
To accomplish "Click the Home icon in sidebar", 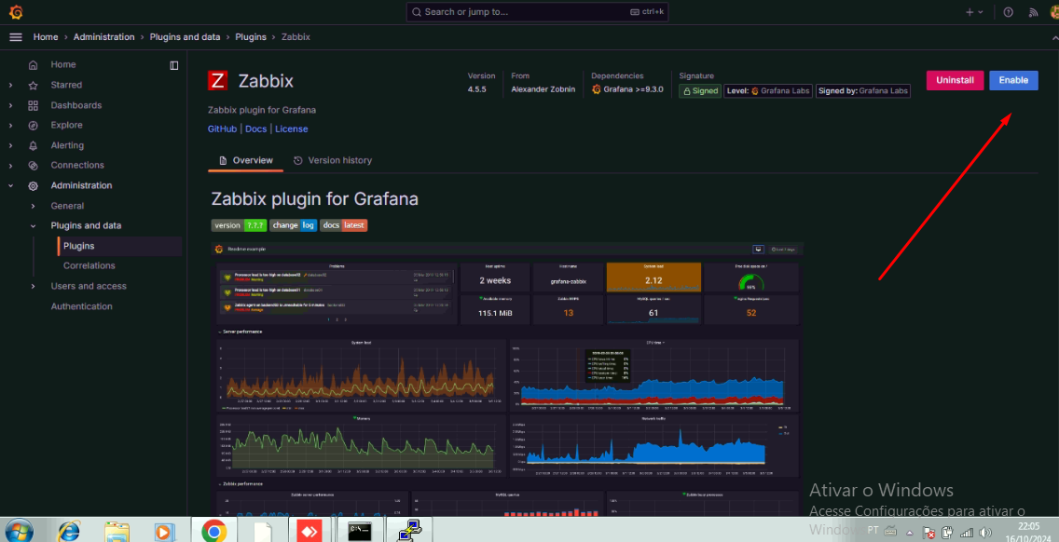I will (34, 65).
